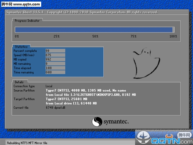Click the Time elapsed label
193x145 pixels.
22,68
